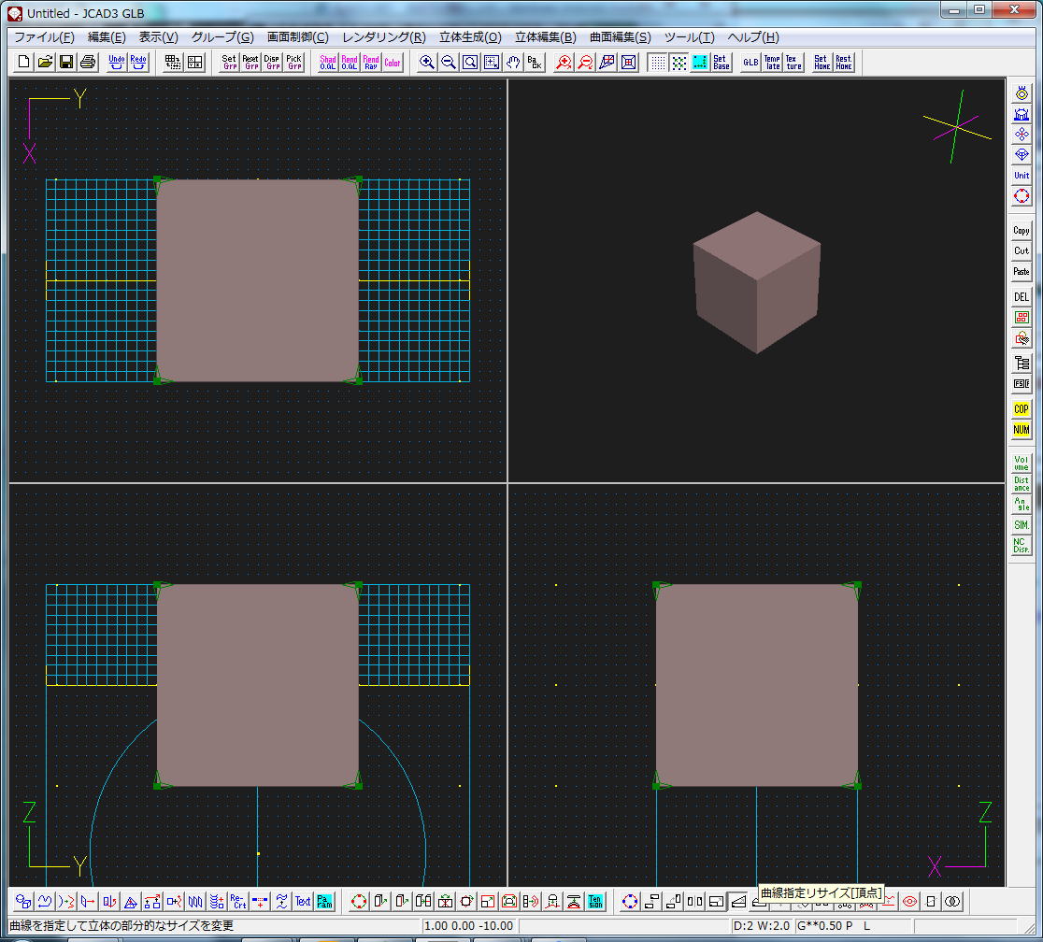Screen dimensions: 1043x942
Task: Click the green Distance measurement button
Action: pos(1022,484)
